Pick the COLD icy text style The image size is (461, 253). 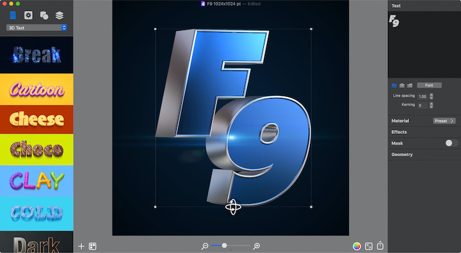36,213
